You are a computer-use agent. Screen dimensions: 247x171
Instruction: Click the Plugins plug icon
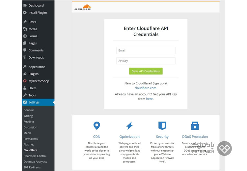25,74
